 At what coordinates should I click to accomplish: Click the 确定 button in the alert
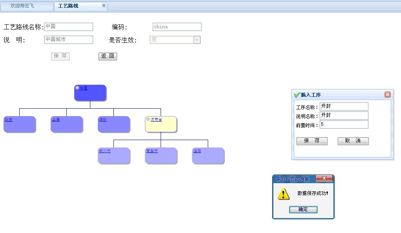click(303, 209)
